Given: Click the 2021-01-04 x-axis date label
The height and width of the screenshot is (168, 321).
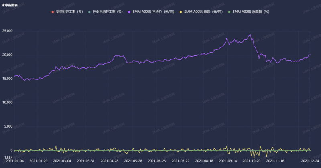Looking at the screenshot, I should pos(14,160).
